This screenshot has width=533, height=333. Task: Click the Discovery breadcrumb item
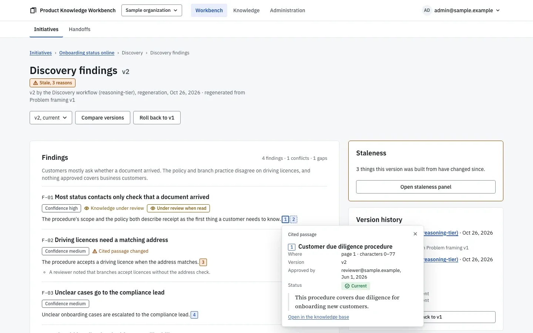132,53
